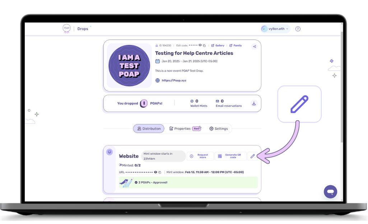Open the help question mark icon
The image size is (368, 224).
click(x=298, y=29)
